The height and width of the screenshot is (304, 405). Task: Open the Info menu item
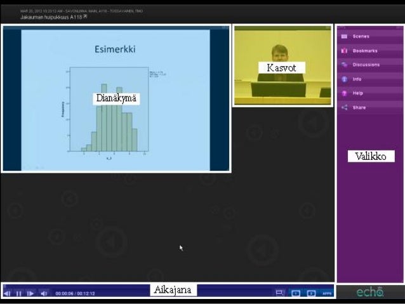[x=370, y=79]
